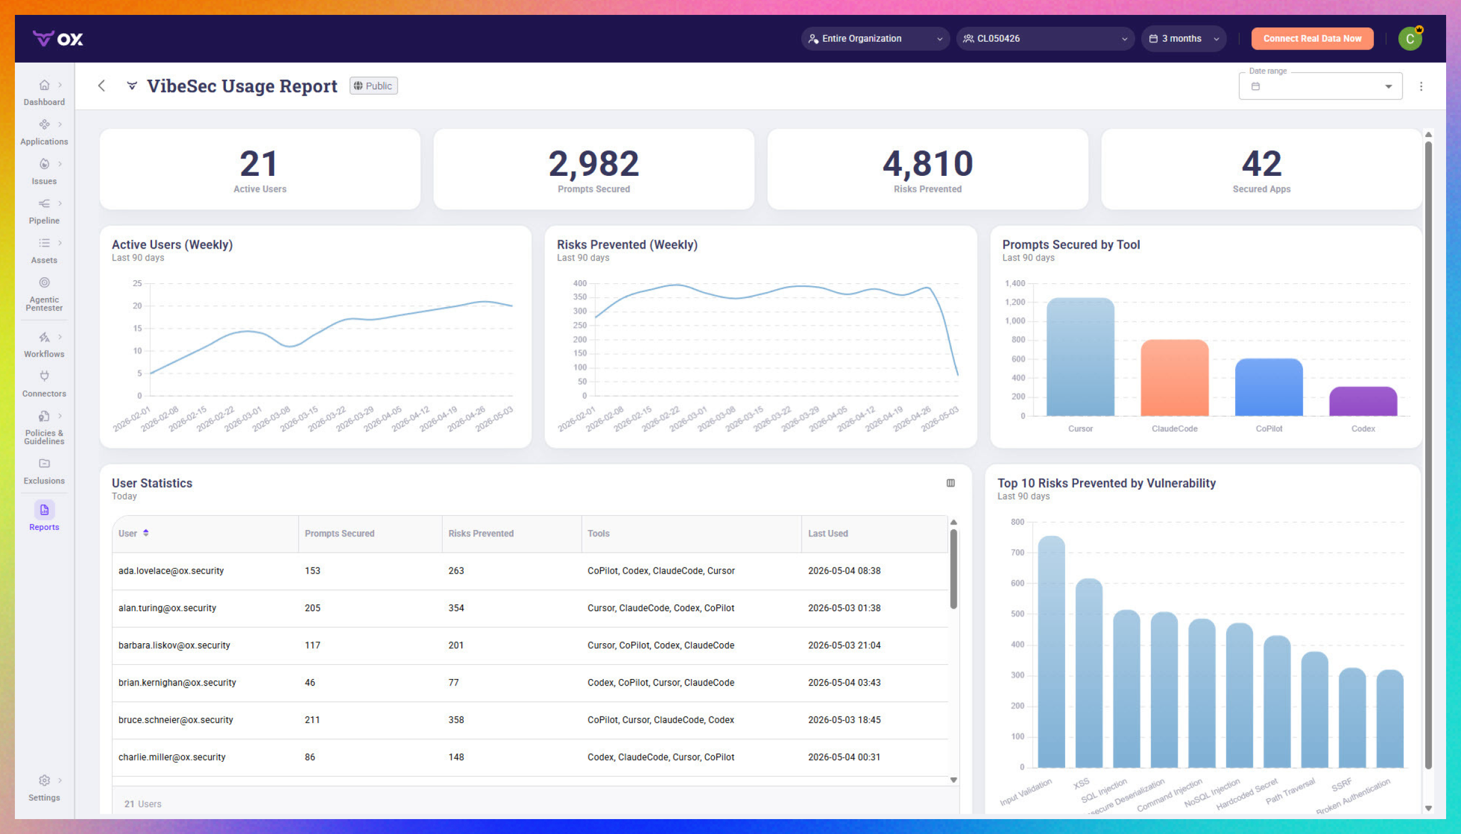Open the Exclusions sidebar icon
This screenshot has height=834, width=1461.
(x=44, y=463)
